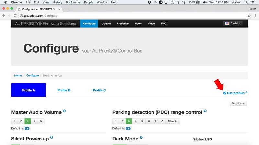Open the Time Machine status icon

[172, 2]
